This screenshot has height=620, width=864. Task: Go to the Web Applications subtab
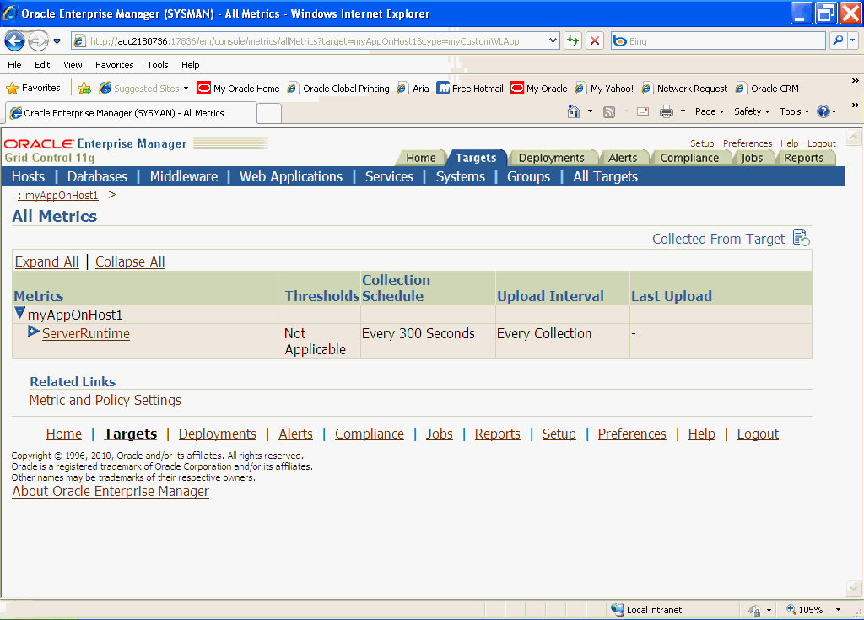tap(291, 176)
